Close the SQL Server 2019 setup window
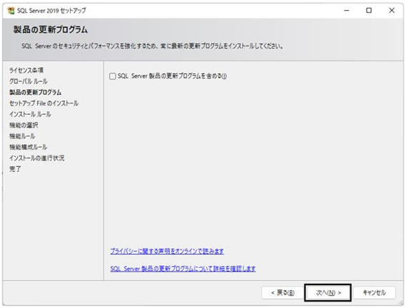This screenshot has height=308, width=406. click(392, 11)
